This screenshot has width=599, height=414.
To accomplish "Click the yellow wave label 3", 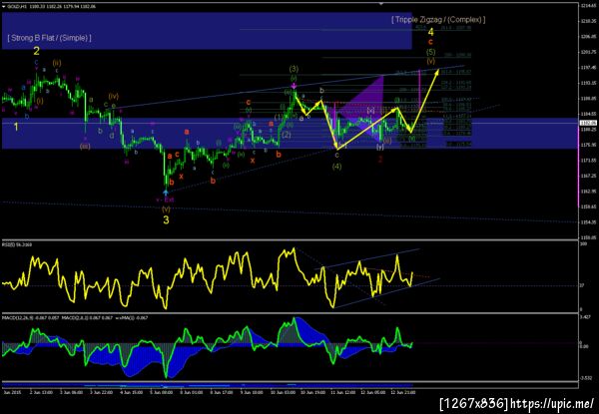I will point(166,219).
